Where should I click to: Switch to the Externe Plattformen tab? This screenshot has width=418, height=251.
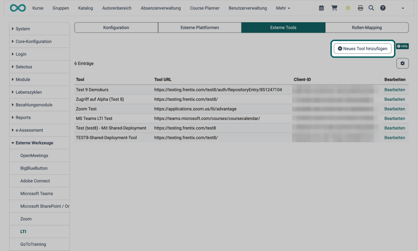pyautogui.click(x=200, y=28)
